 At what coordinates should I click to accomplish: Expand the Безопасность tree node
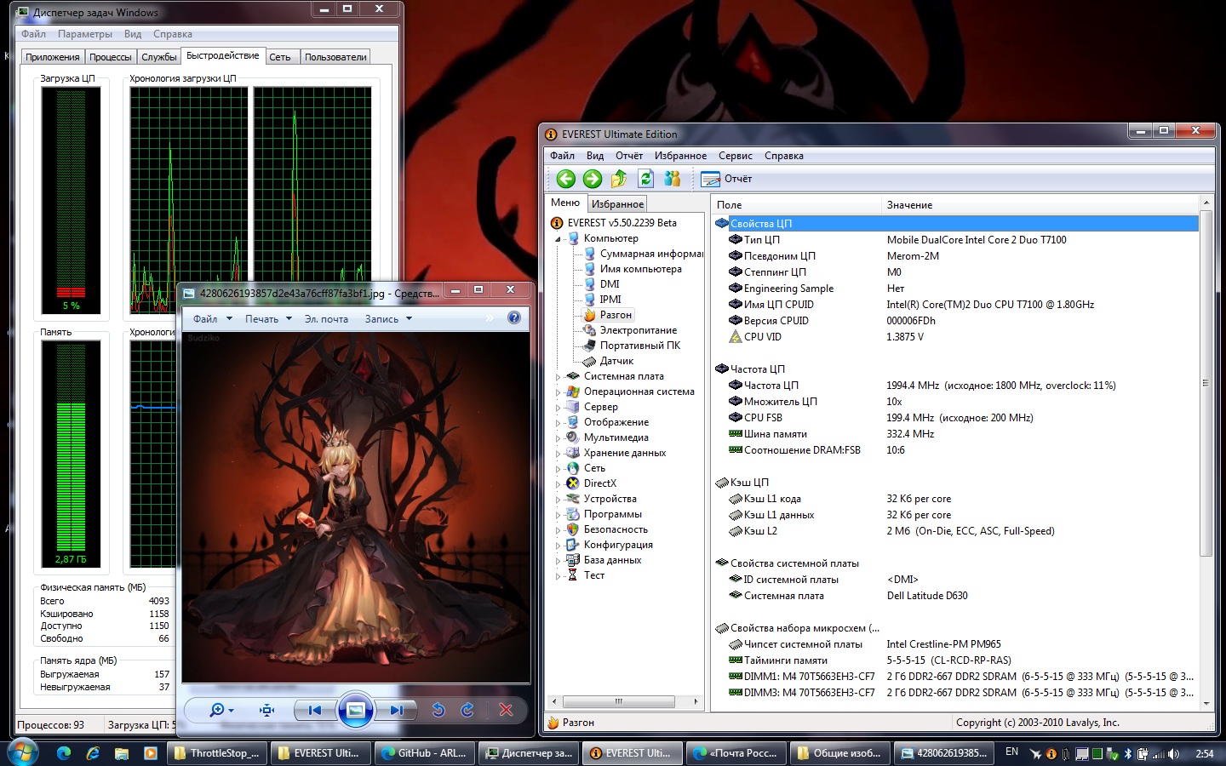[559, 529]
